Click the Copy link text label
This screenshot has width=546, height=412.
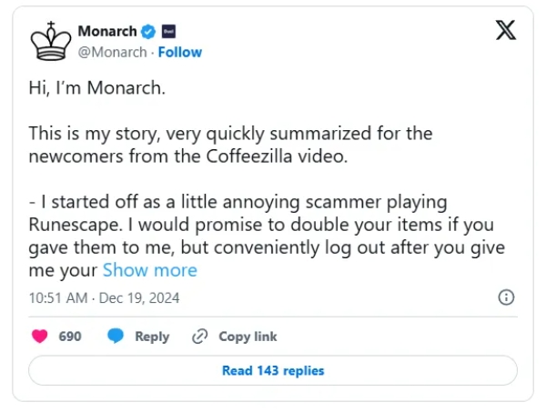(248, 337)
